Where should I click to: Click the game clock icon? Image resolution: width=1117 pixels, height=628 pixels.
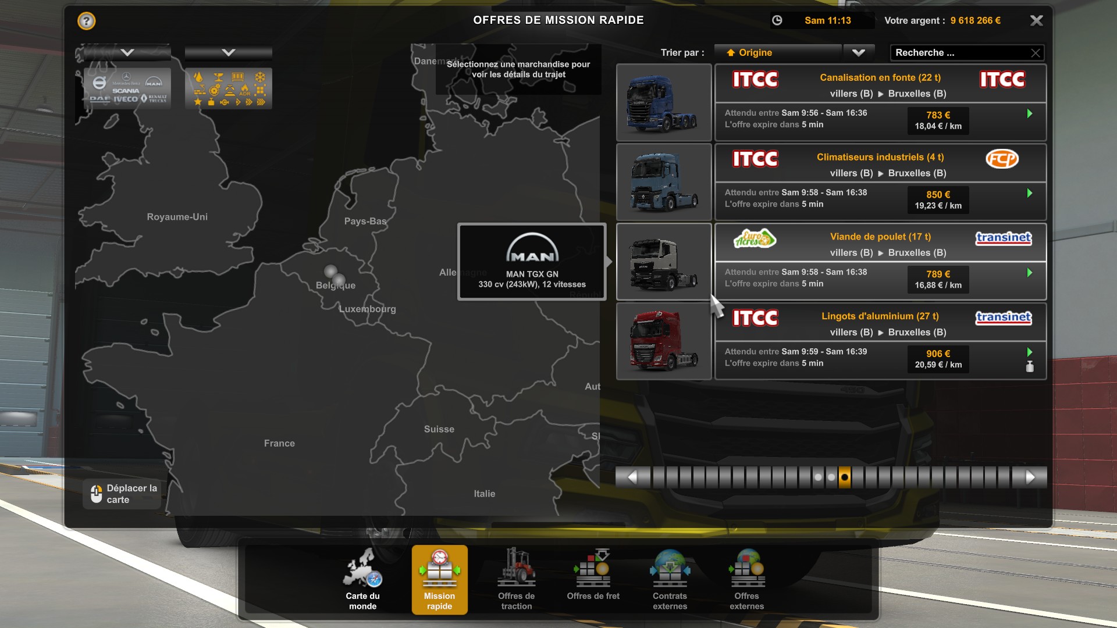(x=777, y=20)
